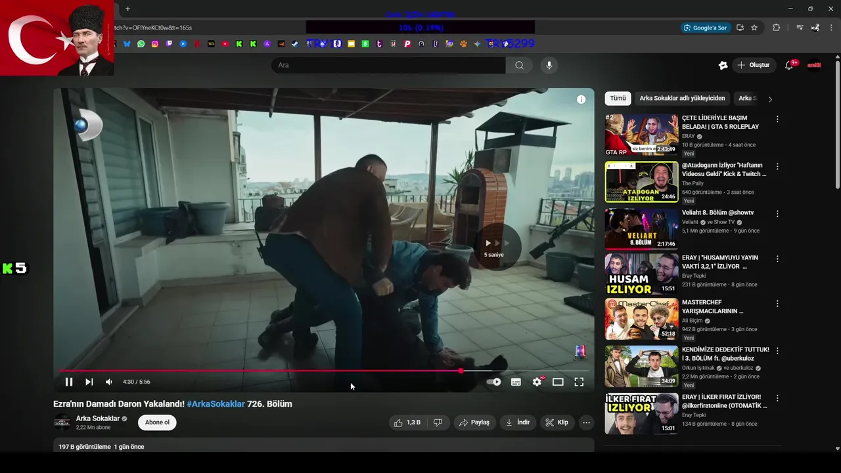
Task: Open the #ArkaSokaklar hashtag link
Action: [x=216, y=404]
